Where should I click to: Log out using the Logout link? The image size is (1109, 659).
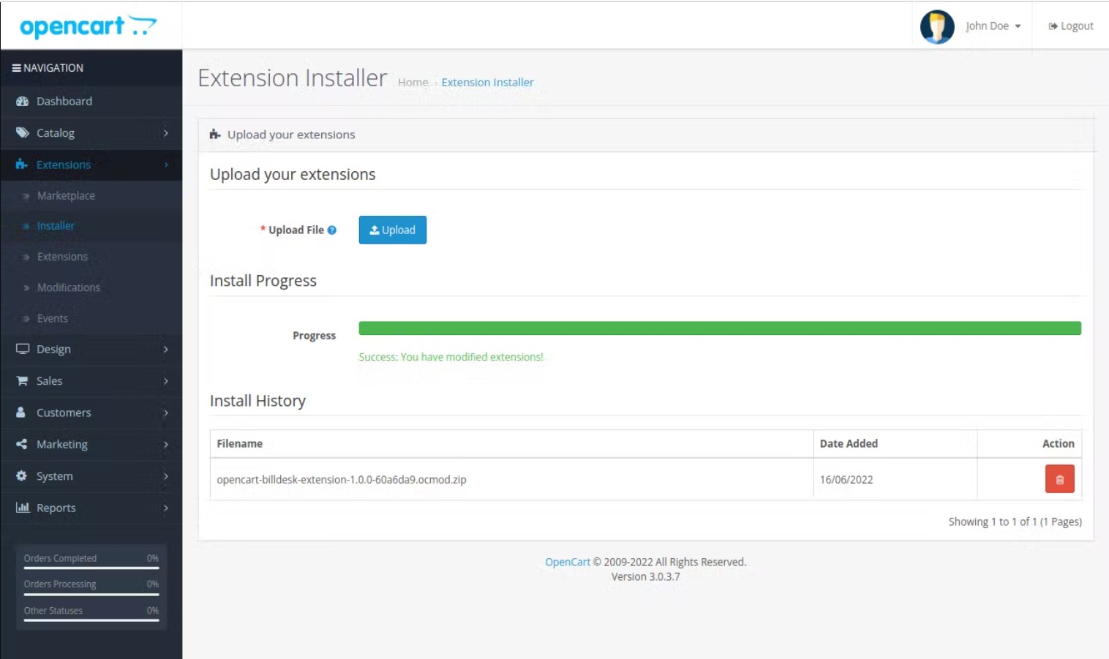click(1071, 26)
